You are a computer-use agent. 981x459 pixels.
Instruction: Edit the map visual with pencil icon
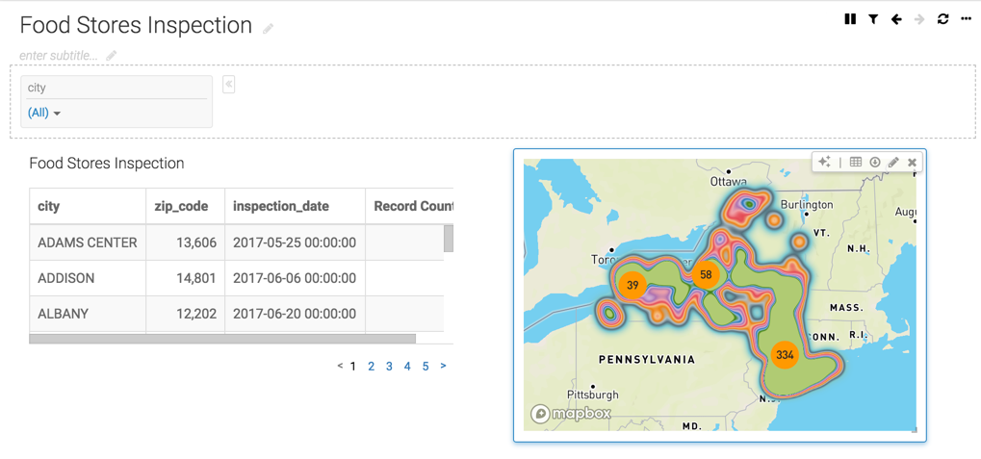click(x=893, y=163)
